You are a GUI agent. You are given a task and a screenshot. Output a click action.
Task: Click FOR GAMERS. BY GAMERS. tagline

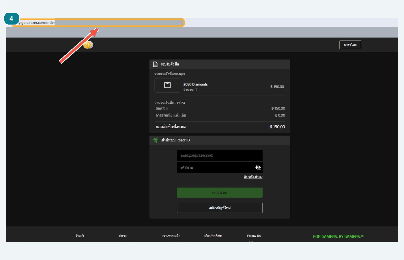(x=338, y=237)
